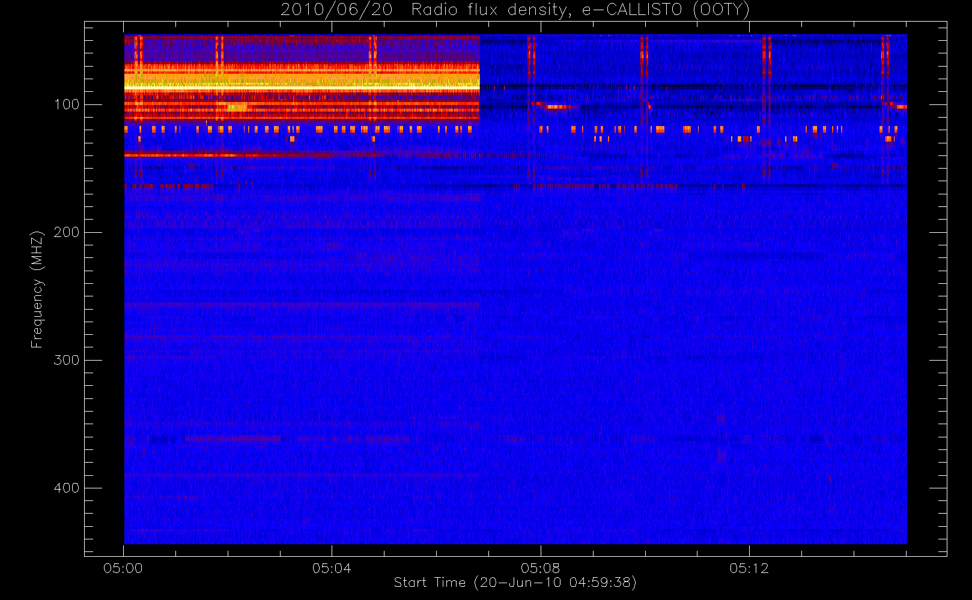Click the 'Start Time (20-Jun-10 04:59:38)' label

[x=515, y=583]
